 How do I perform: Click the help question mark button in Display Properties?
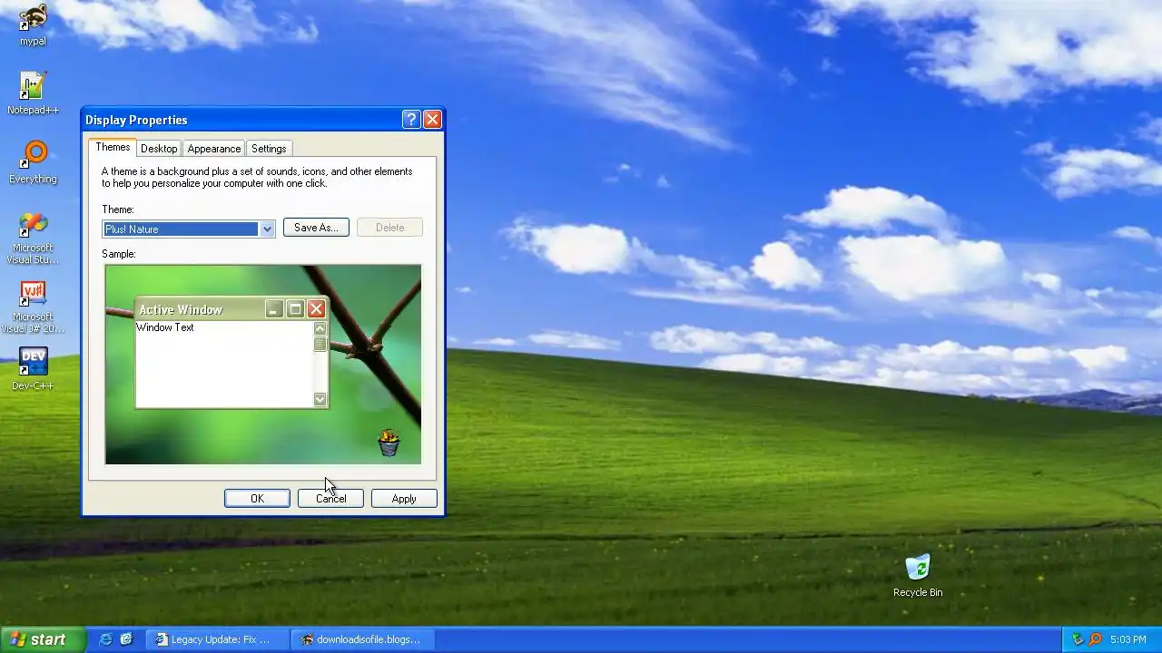point(410,120)
